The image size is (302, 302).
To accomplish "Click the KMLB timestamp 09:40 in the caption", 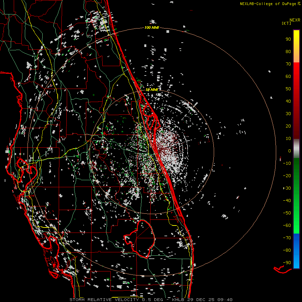I will click(225, 300).
